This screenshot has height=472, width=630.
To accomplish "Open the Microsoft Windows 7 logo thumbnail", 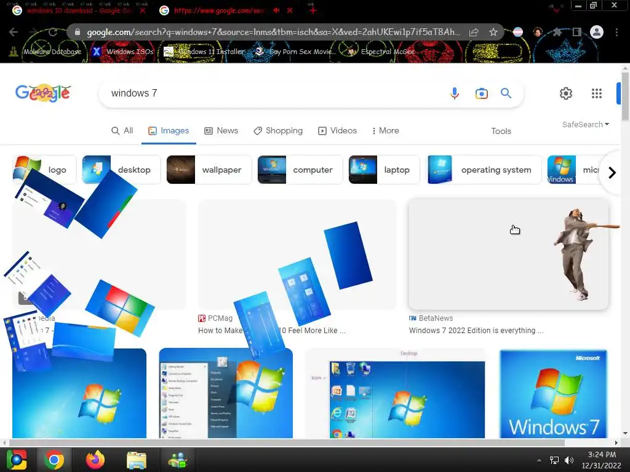I will click(553, 394).
